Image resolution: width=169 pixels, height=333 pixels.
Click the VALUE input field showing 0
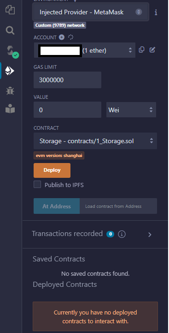click(x=67, y=110)
